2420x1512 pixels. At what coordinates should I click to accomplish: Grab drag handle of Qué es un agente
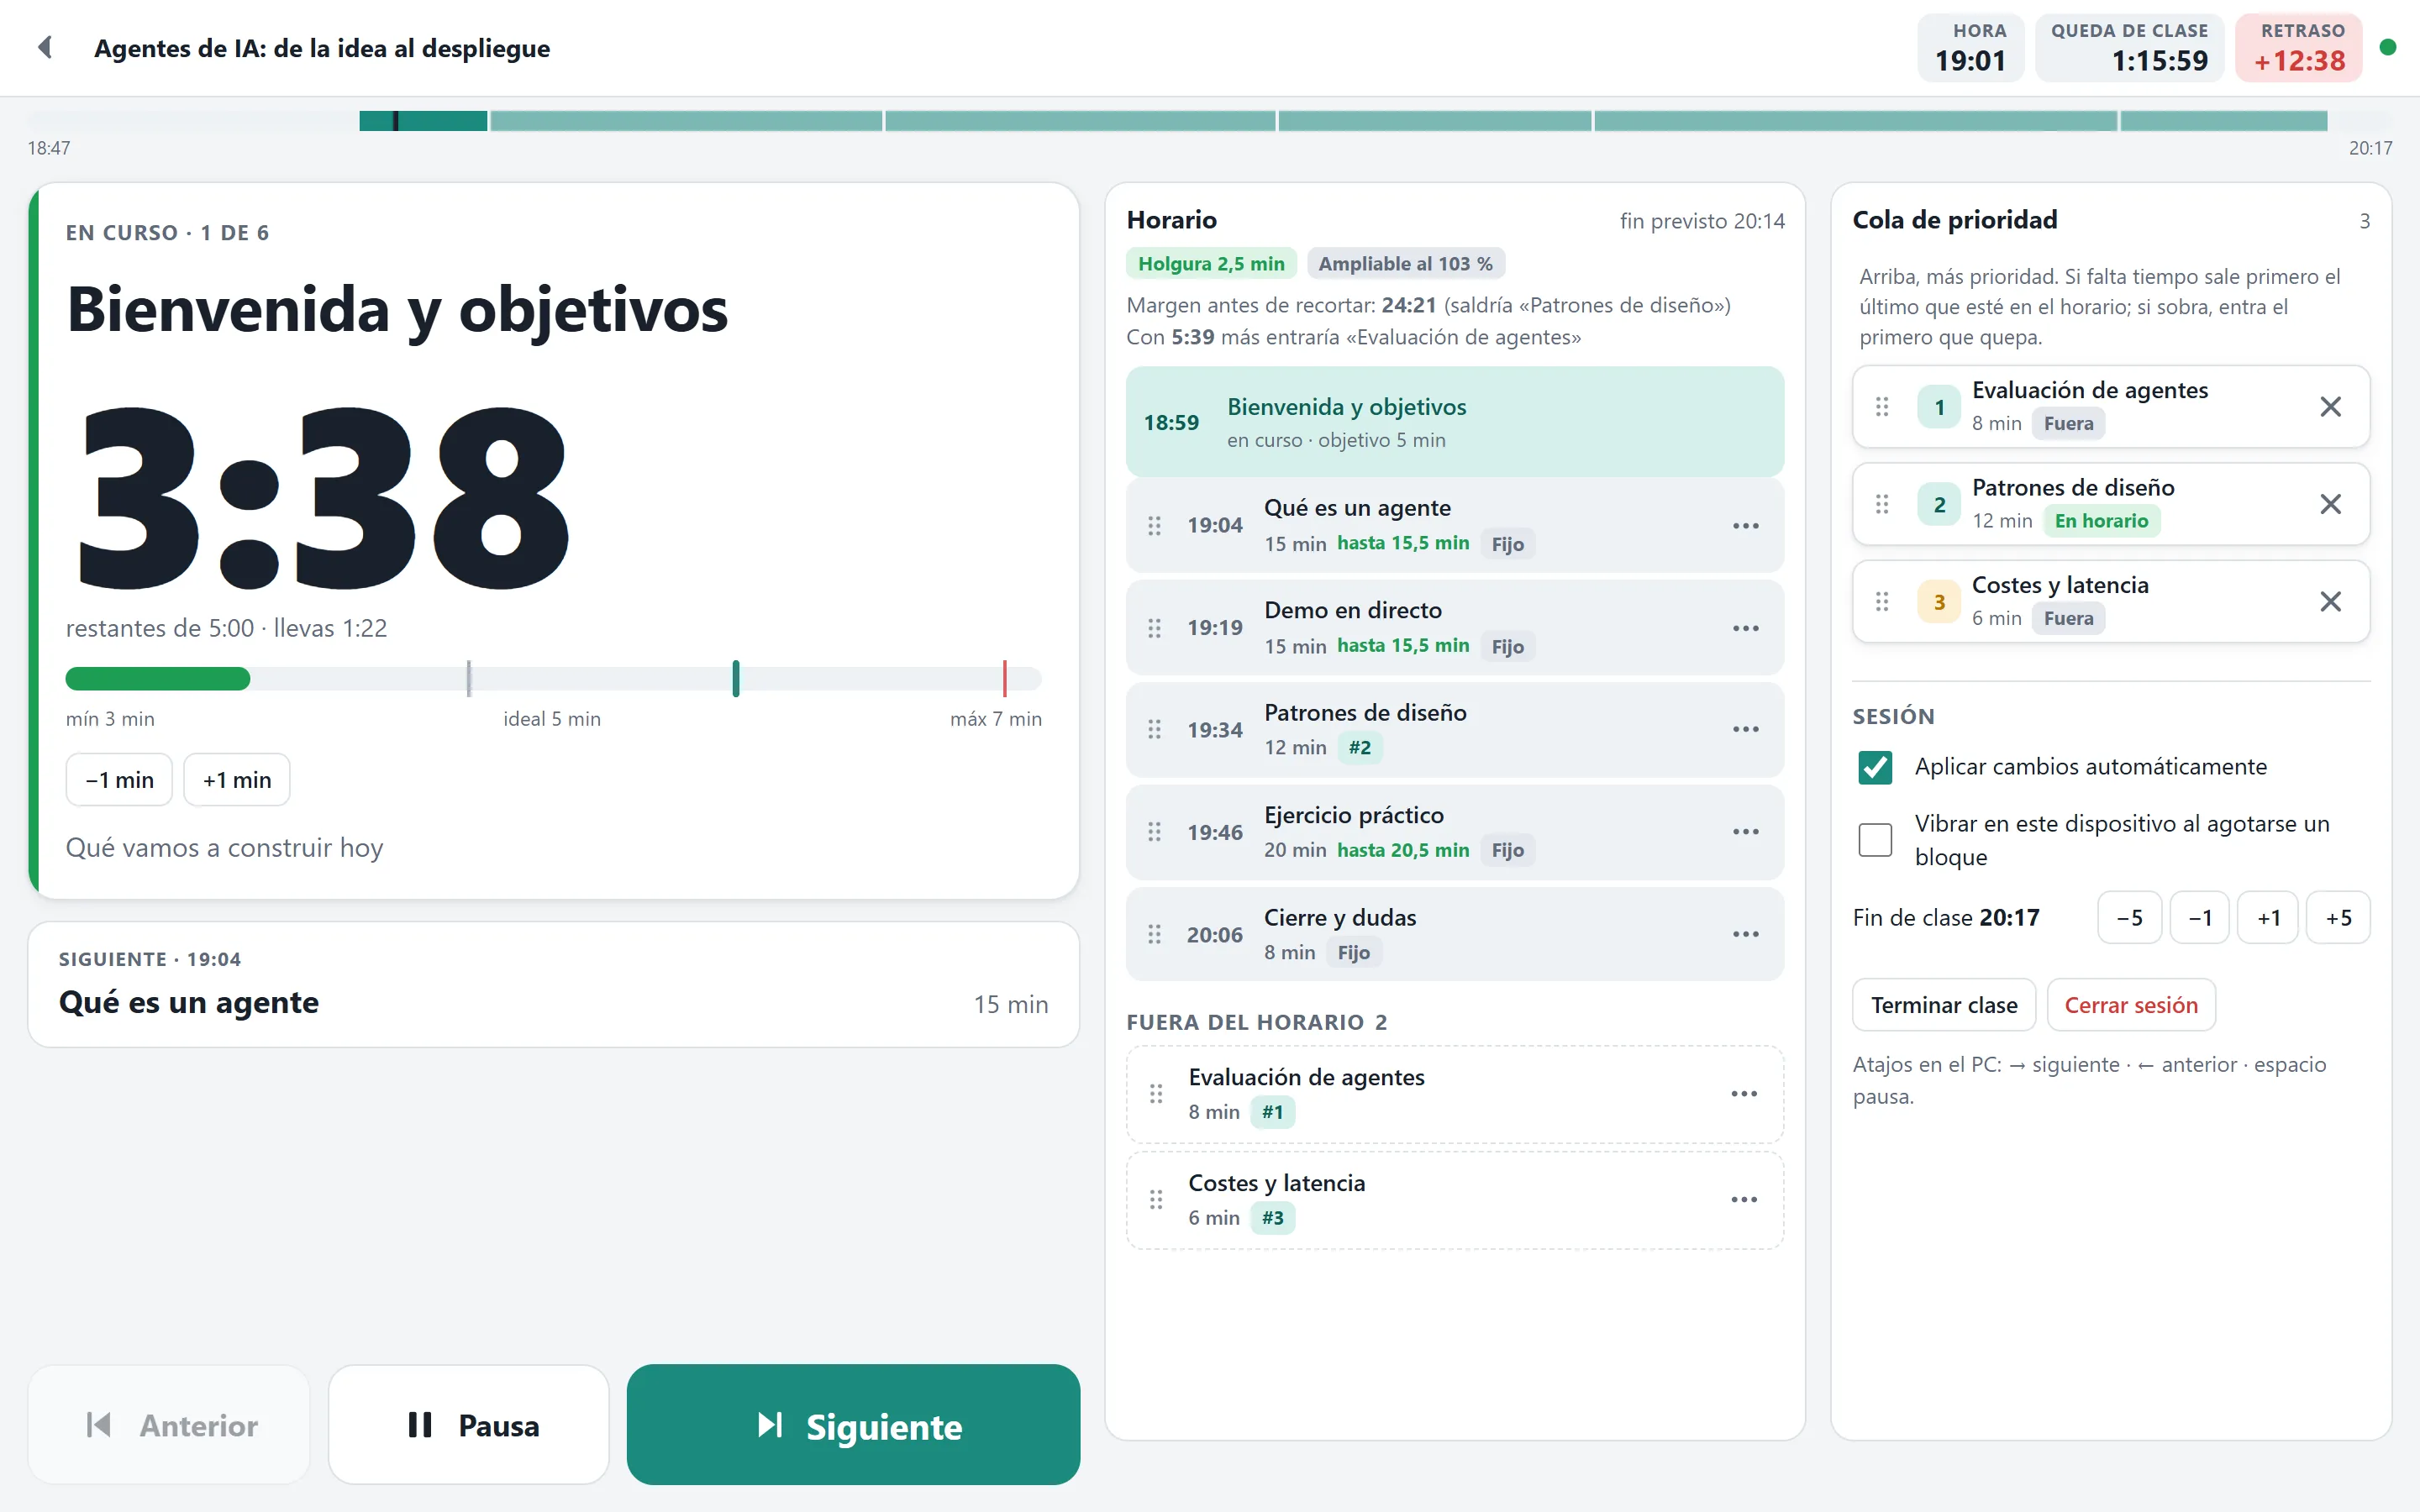click(1155, 526)
